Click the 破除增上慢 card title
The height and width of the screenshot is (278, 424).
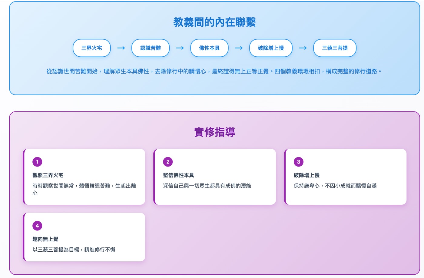pyautogui.click(x=306, y=175)
